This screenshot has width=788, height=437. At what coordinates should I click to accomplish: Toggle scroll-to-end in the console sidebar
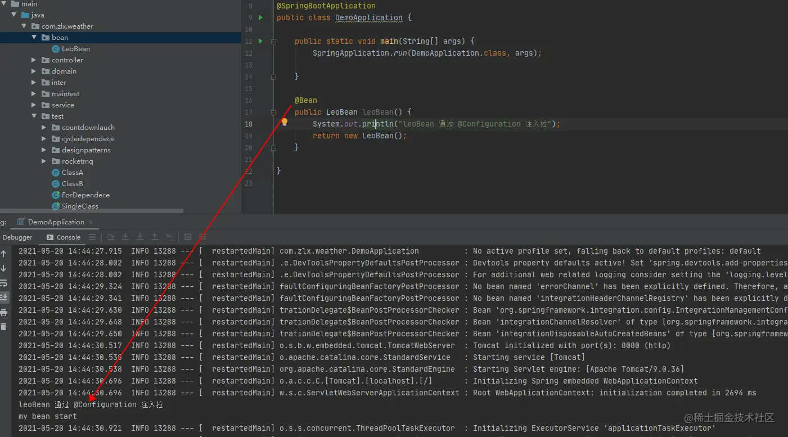(4, 298)
